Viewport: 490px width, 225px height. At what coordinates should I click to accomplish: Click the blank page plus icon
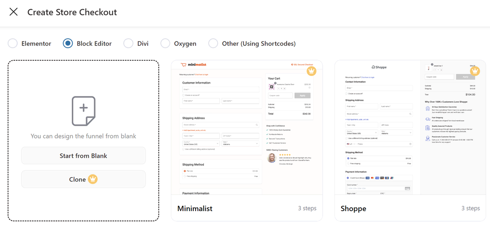point(83,111)
